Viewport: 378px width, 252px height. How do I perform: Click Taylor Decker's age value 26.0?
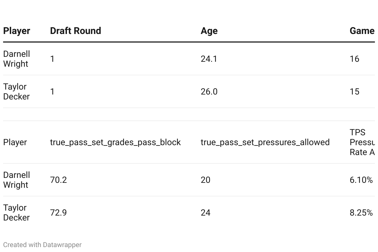click(209, 91)
